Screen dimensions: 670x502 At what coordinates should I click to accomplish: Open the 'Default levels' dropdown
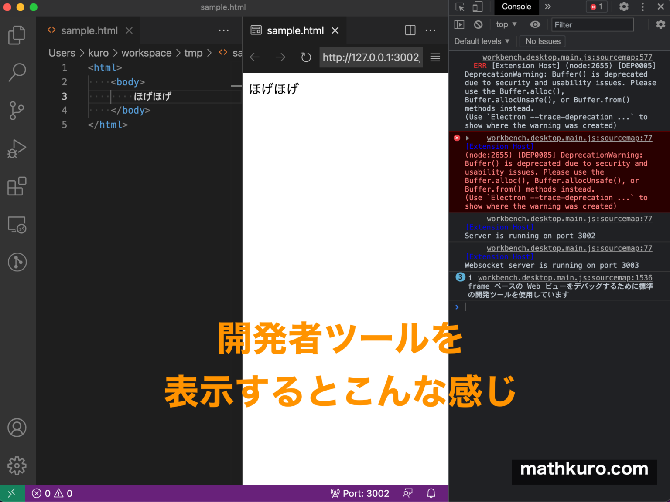481,41
